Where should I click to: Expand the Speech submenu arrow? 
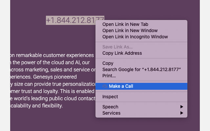point(182,107)
